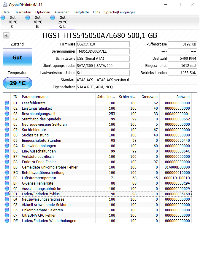The height and width of the screenshot is (269, 200).
Task: Select the Unkorrigierbare Sektoren row text
Action: coord(42,210)
